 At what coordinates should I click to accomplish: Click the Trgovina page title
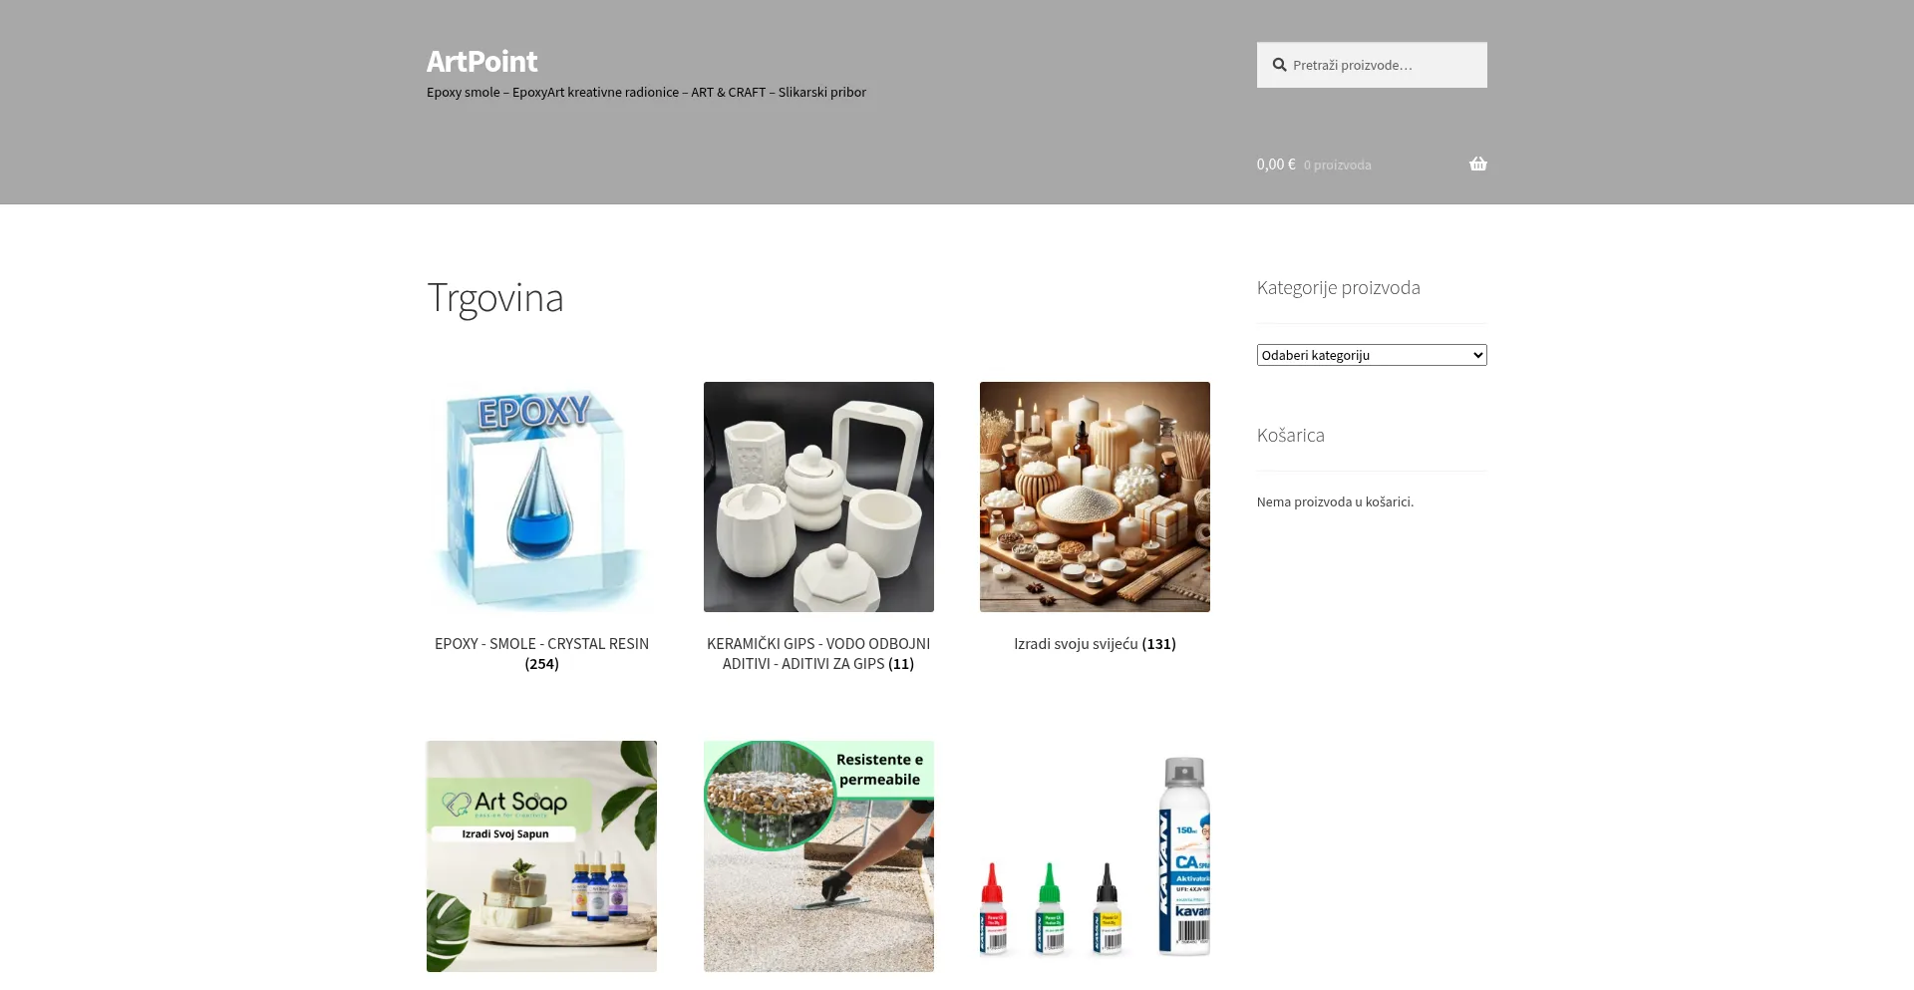point(495,297)
